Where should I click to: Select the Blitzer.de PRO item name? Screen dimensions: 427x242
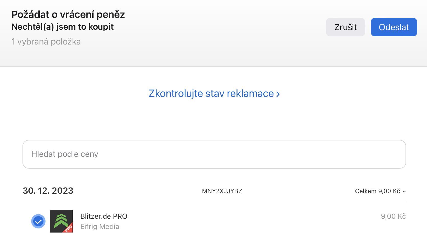[104, 216]
